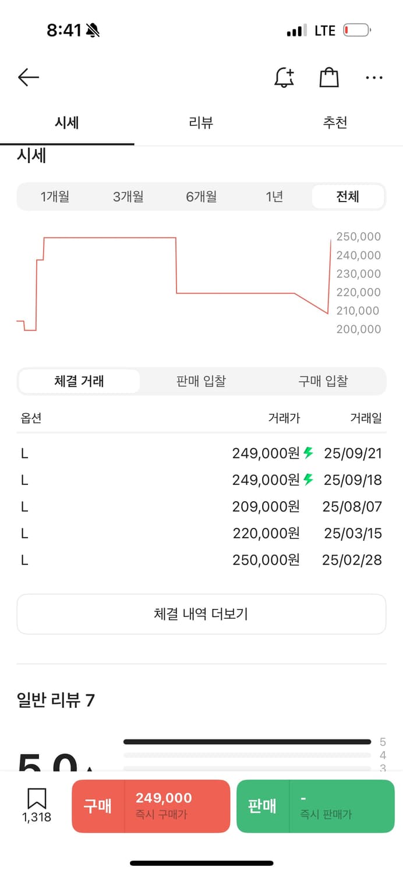Expand list with 체결 내역 더보기
Image resolution: width=403 pixels, height=874 pixels.
[201, 614]
